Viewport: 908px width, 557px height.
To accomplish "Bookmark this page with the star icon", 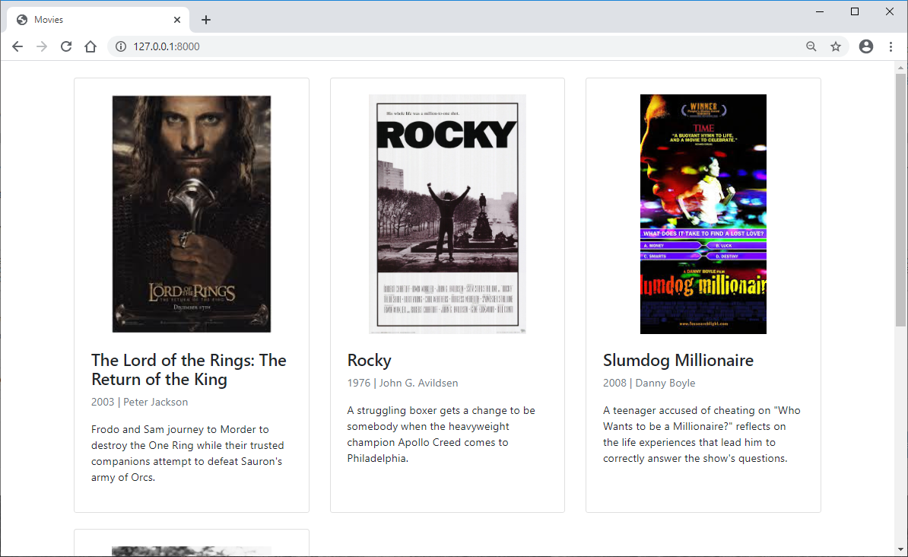I will (x=836, y=46).
